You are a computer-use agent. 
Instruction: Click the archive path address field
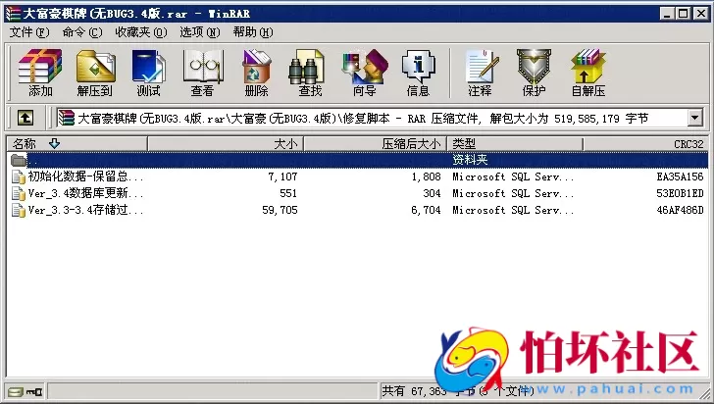[x=381, y=119]
